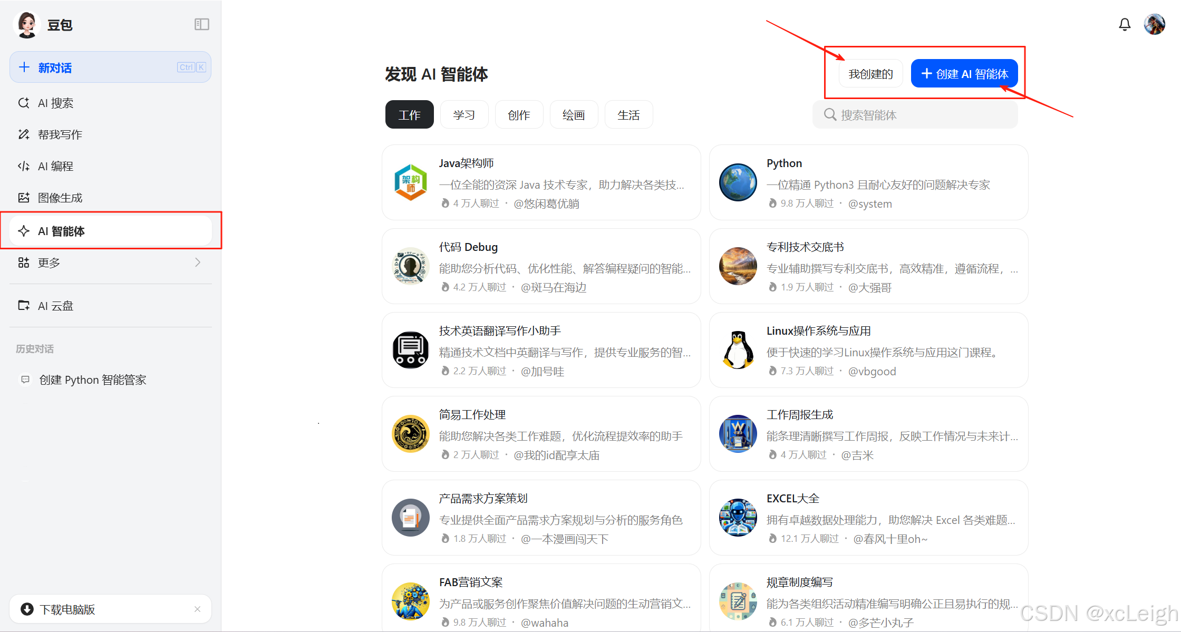Open the 创建 Python 智能管家 history chat
1181x632 pixels.
tap(92, 379)
